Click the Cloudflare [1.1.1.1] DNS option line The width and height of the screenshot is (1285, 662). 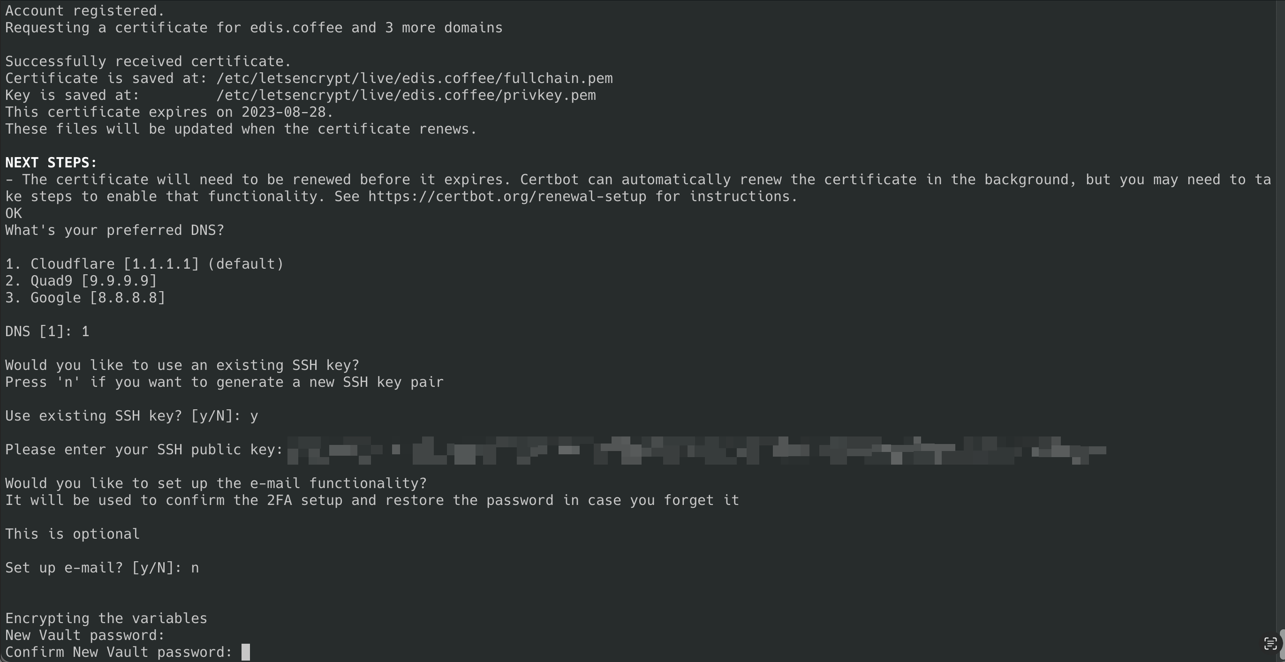(x=144, y=264)
